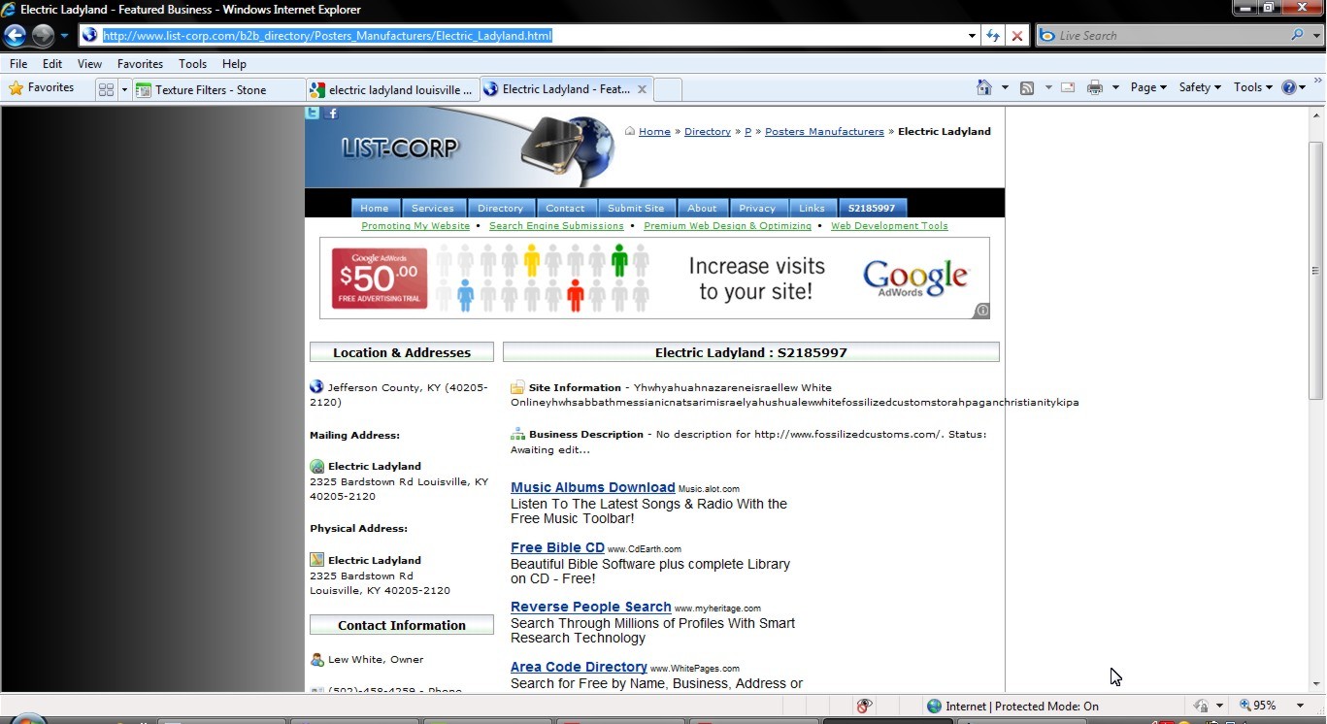Select the Links navigation tab
Viewport: 1327px width, 724px height.
click(812, 208)
